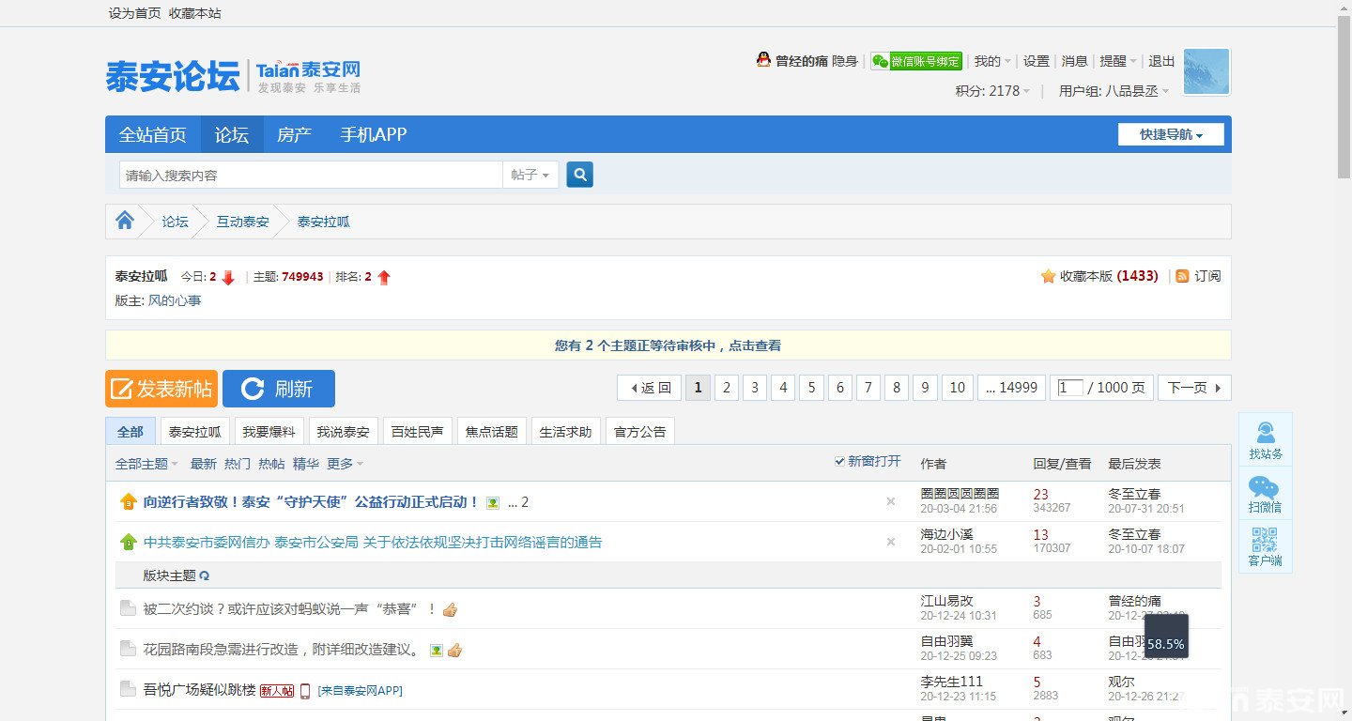Open the 帖子 search type dropdown
Viewport: 1352px width, 721px height.
coord(530,175)
